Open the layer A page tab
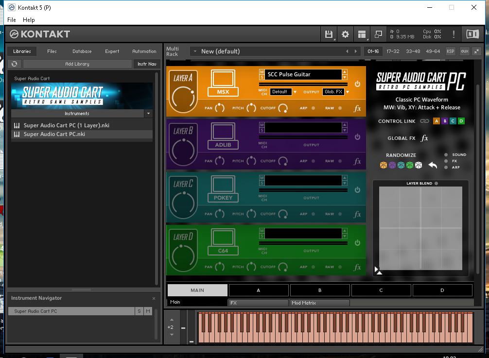The image size is (489, 358). coord(259,290)
